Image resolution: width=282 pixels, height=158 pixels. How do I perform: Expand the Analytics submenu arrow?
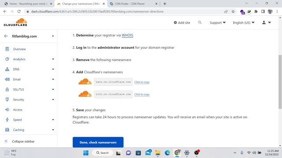click(x=53, y=59)
